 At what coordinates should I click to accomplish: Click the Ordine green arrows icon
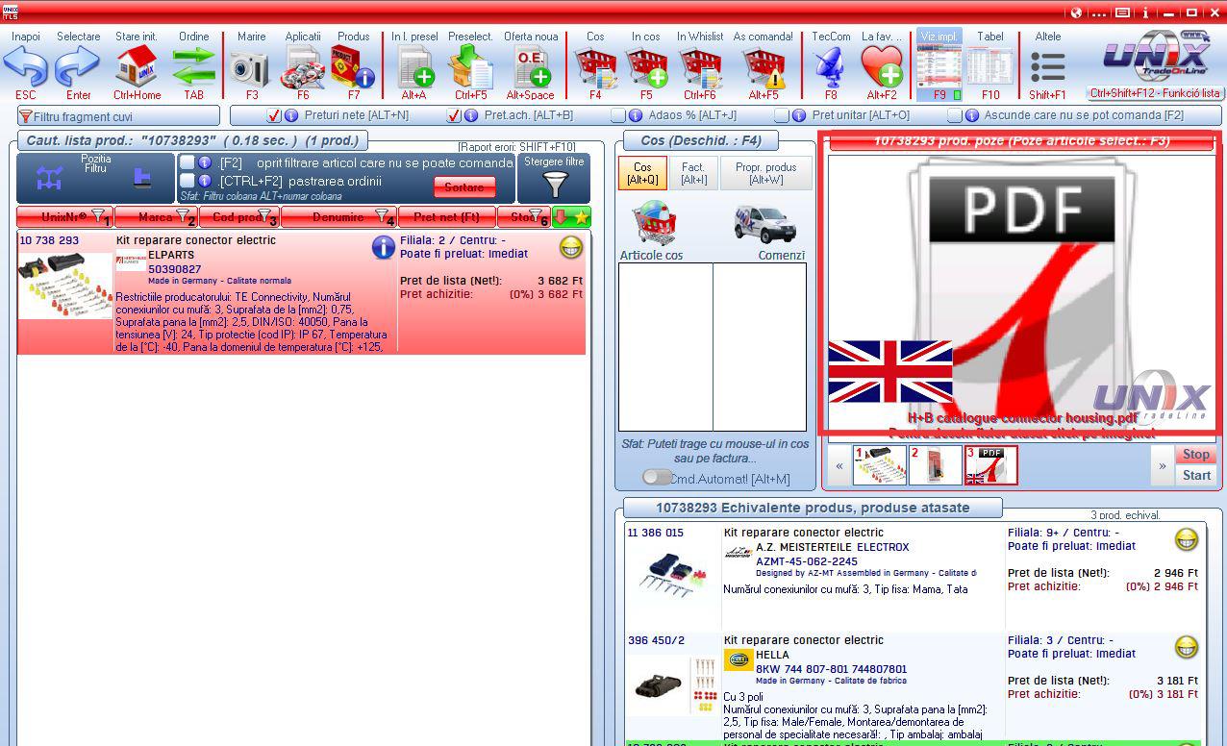click(x=193, y=66)
